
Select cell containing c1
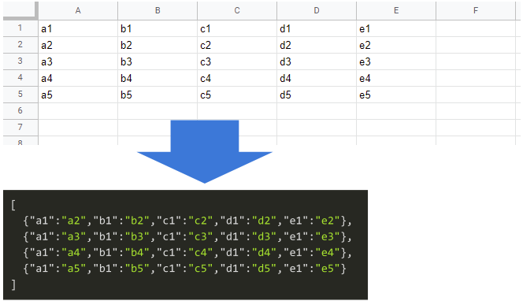237,28
